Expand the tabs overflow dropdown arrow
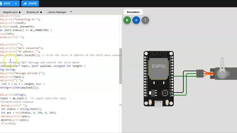 71,11
